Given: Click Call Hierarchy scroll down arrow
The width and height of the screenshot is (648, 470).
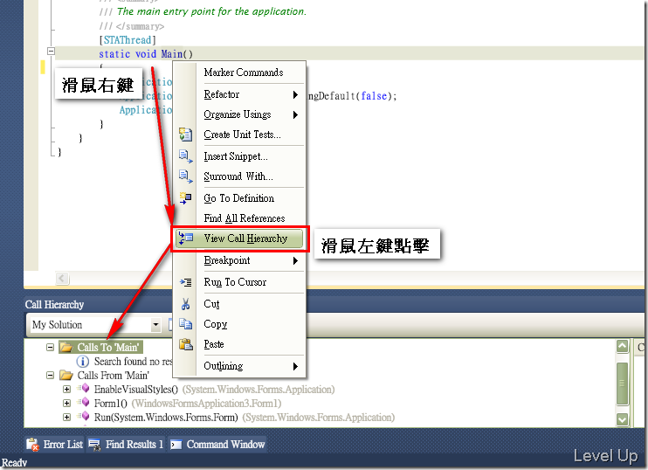Looking at the screenshot, I should [623, 419].
